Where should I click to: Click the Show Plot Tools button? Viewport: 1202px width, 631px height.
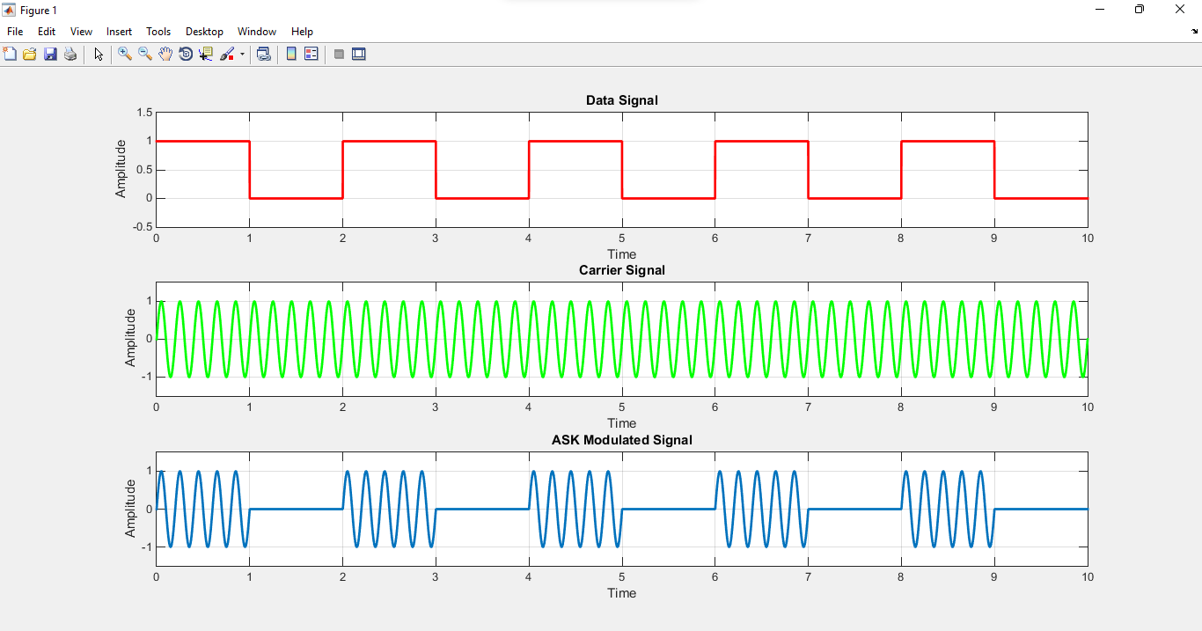click(x=359, y=55)
